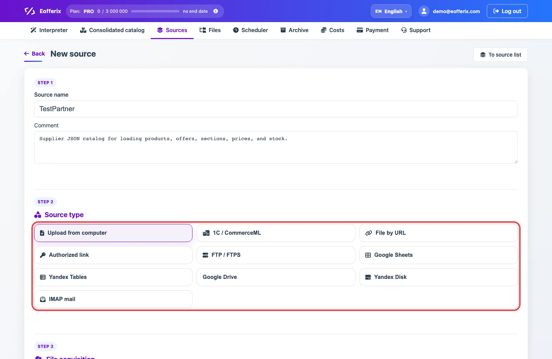The image size is (552, 359).
Task: Choose Yandex Disk source type
Action: click(x=438, y=277)
